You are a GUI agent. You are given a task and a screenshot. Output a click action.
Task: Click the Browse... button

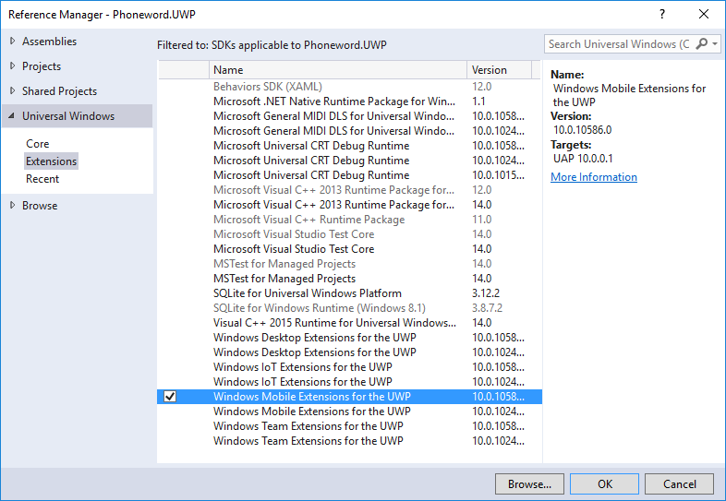(529, 483)
